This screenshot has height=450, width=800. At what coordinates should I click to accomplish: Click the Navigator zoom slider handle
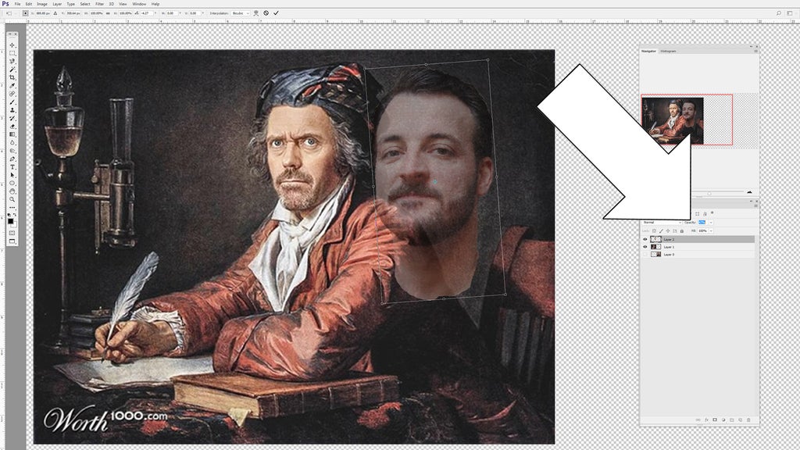(x=709, y=194)
